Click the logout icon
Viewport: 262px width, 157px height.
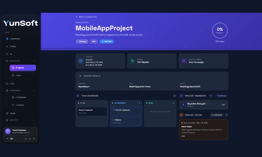point(34,139)
